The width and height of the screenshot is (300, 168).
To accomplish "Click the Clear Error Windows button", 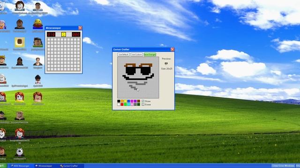I will coord(283,166).
